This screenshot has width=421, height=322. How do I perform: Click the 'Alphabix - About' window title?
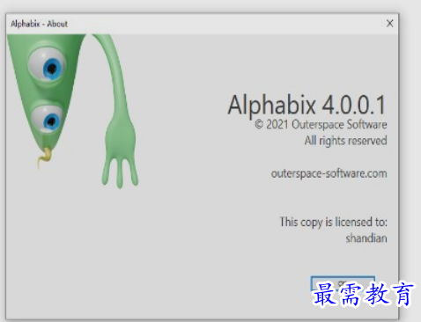[x=39, y=24]
